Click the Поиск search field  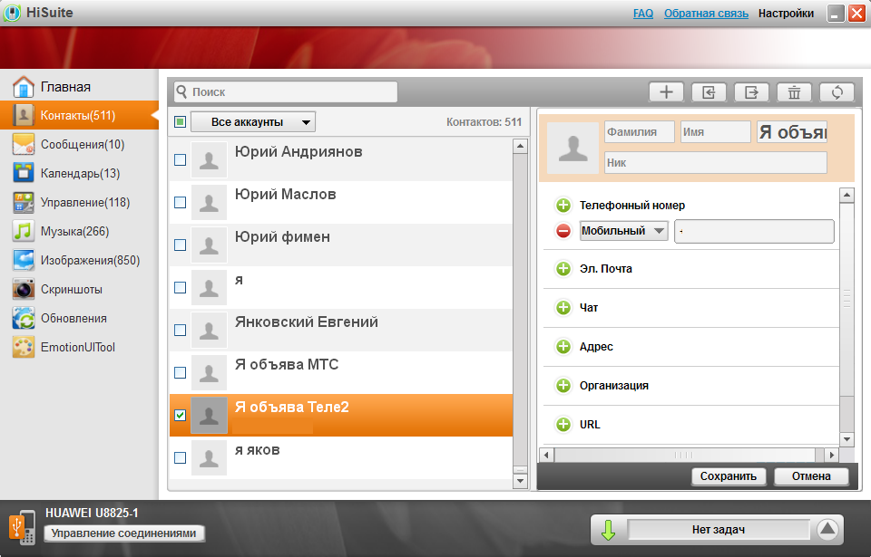click(286, 92)
